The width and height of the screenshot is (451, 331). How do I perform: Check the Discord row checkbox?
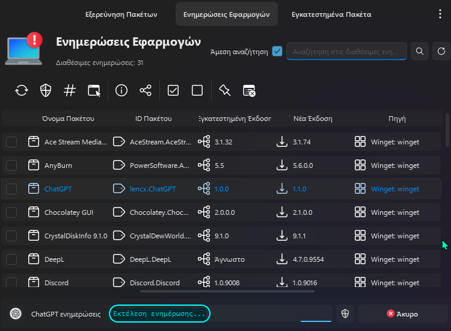[x=11, y=282]
